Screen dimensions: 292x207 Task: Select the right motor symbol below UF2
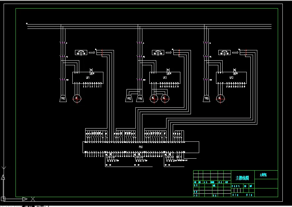pyautogui.click(x=165, y=99)
